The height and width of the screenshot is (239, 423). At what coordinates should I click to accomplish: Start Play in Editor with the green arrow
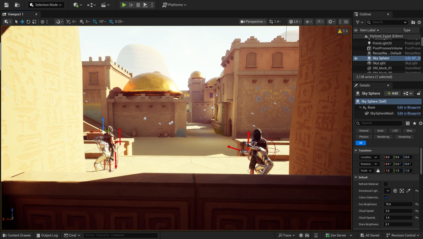pos(124,5)
